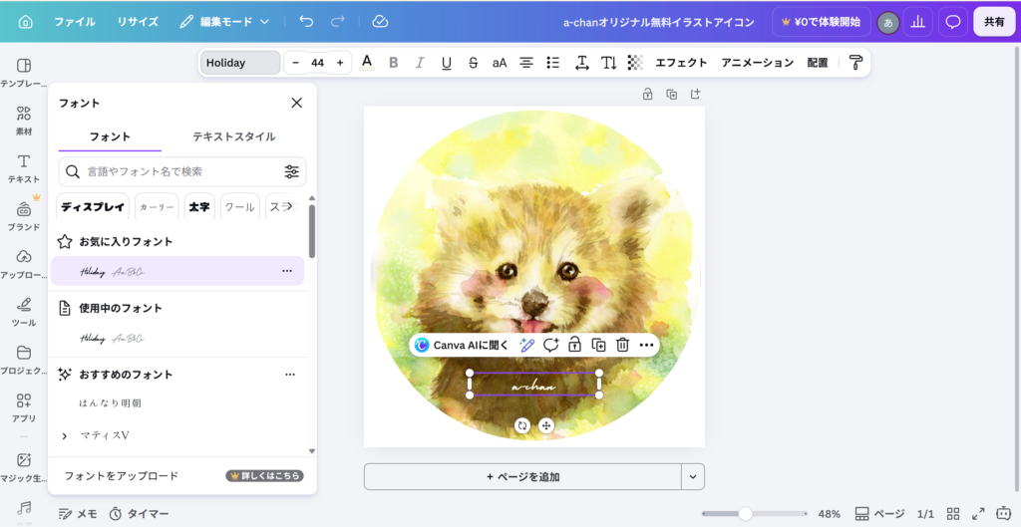Open the account avatar あ
This screenshot has height=527, width=1021.
(x=887, y=23)
